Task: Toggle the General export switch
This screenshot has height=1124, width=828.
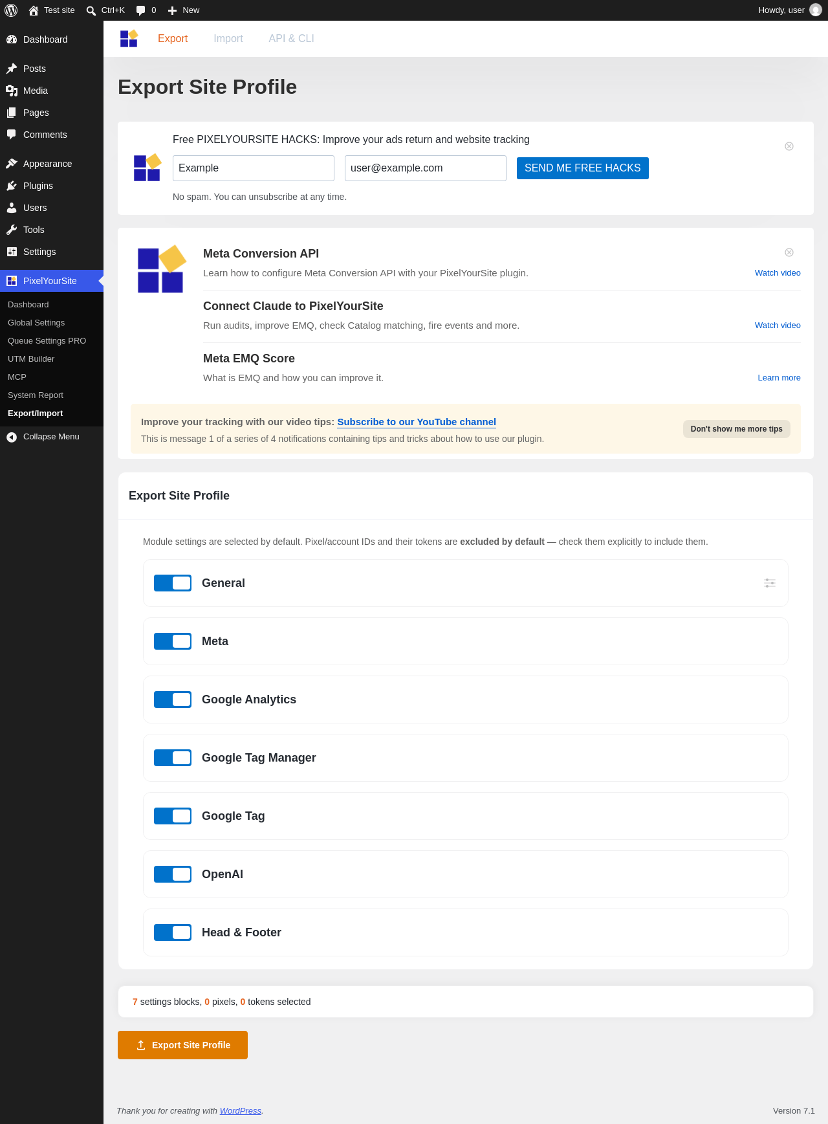Action: (173, 583)
